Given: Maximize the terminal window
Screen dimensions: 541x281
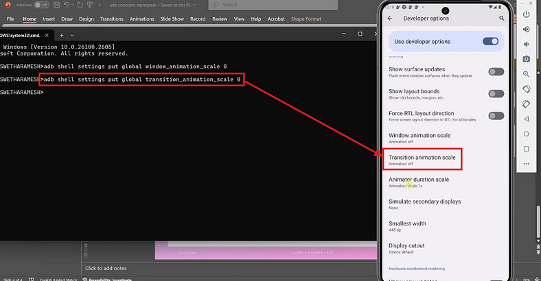Looking at the screenshot, I should point(360,34).
